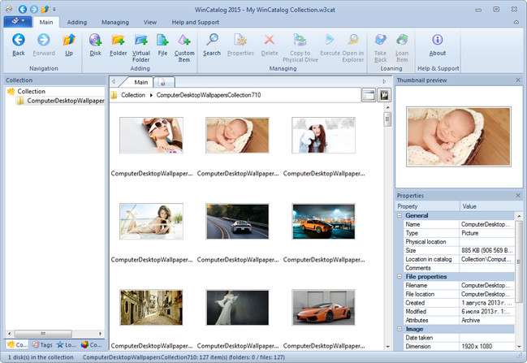Open the Search tool
The image size is (527, 363).
tap(212, 41)
